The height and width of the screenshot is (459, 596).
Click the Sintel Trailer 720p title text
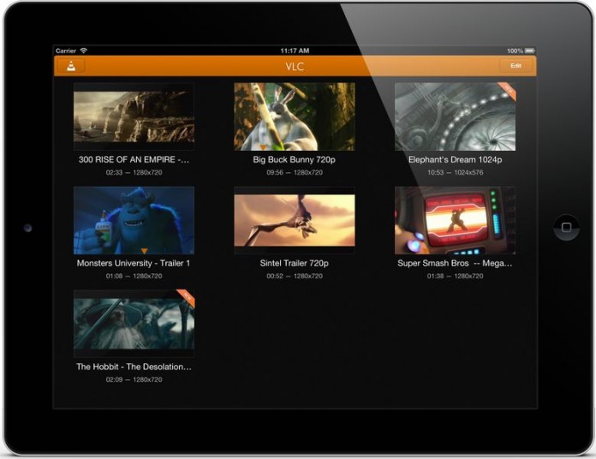click(294, 263)
